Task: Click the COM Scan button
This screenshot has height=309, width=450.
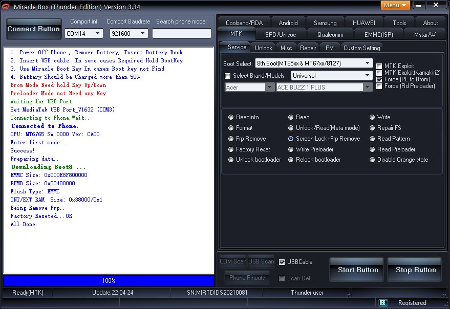Action: tap(233, 261)
